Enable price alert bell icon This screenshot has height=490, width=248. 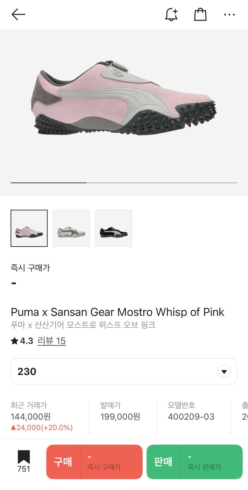pos(171,14)
